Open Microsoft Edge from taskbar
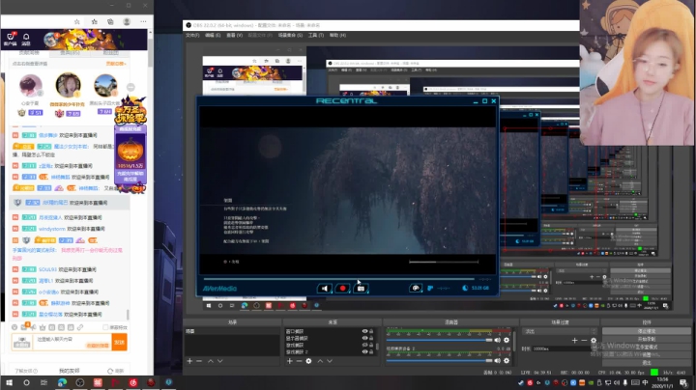The width and height of the screenshot is (696, 390). pos(62,382)
